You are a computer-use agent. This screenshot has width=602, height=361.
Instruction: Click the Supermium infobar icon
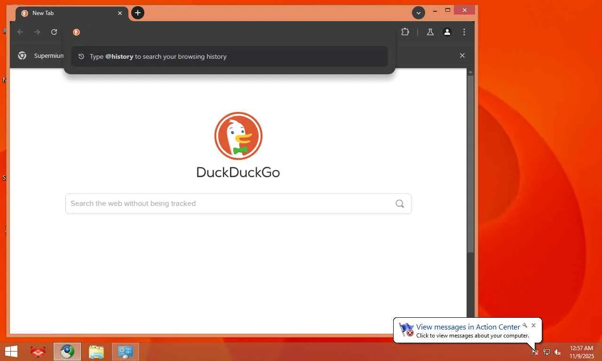(x=22, y=55)
